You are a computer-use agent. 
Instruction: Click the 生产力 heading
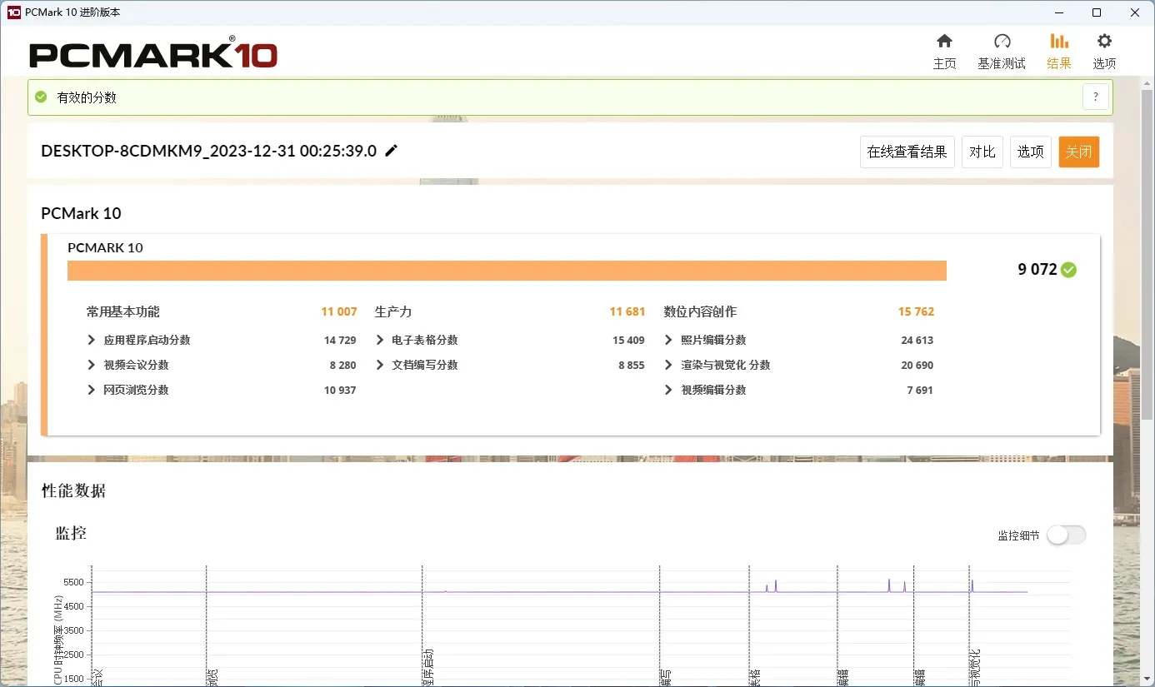pyautogui.click(x=393, y=311)
